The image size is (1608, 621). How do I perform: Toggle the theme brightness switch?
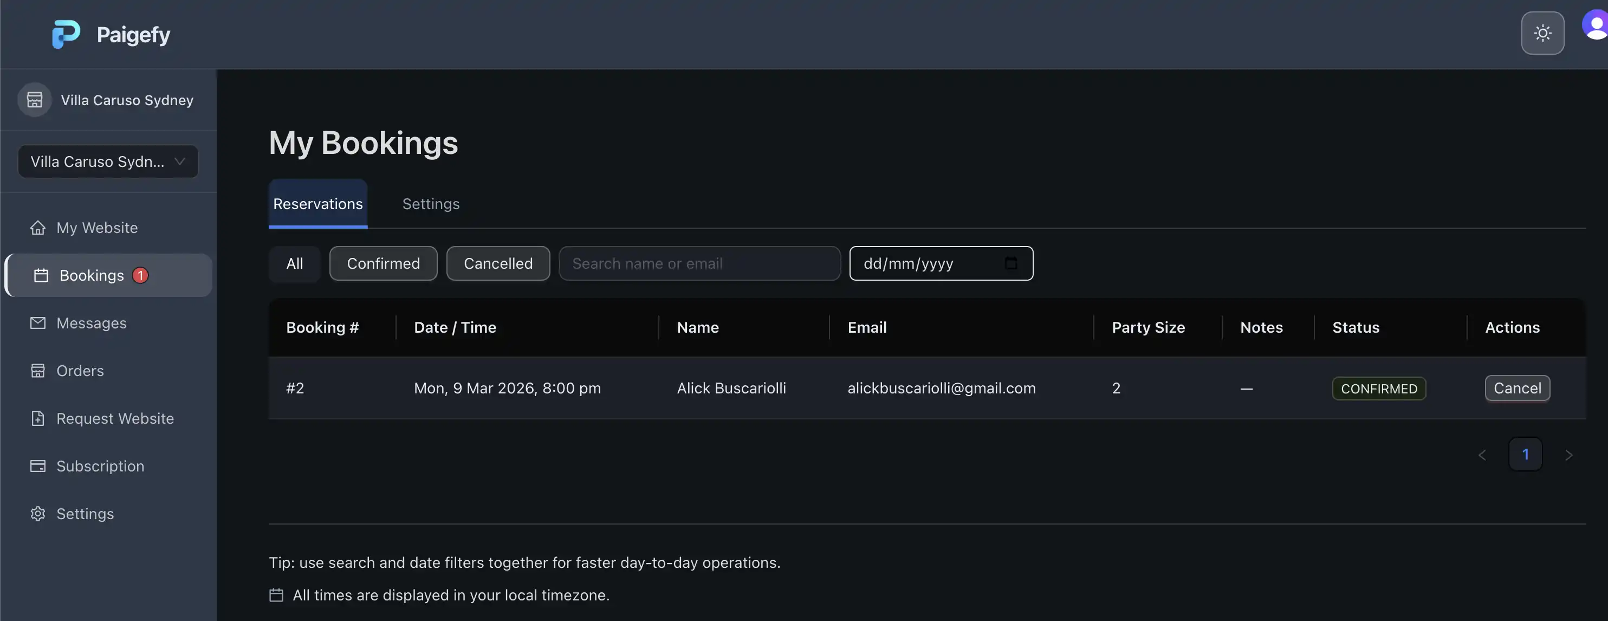pos(1542,33)
